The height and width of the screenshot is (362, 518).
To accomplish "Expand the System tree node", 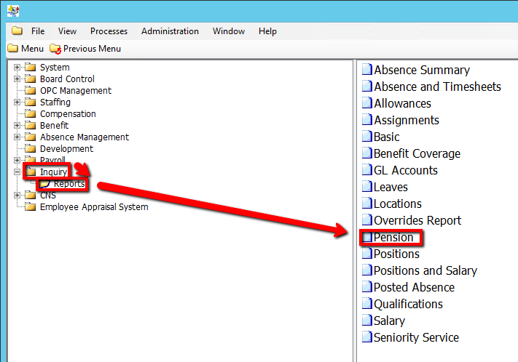I will (17, 68).
